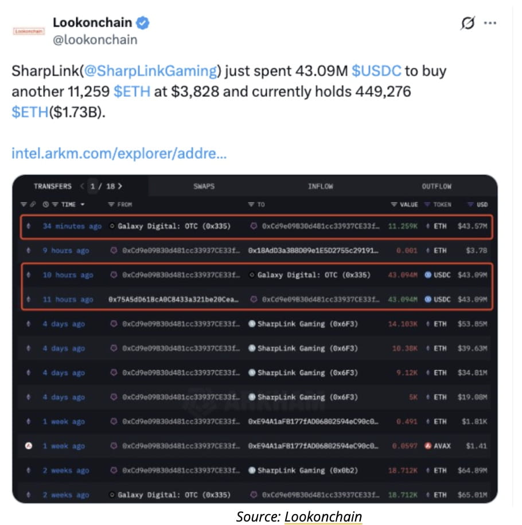Switch to the SWAPS tab

click(x=204, y=186)
